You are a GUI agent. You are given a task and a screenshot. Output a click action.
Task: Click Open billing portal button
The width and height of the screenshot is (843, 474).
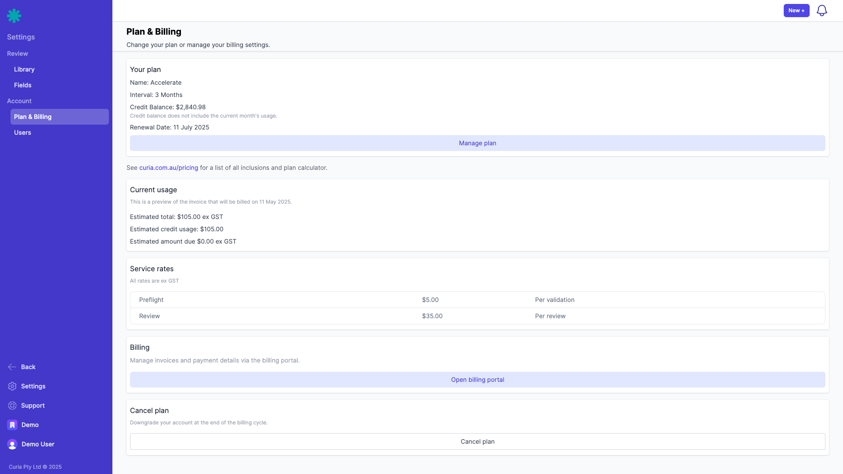(477, 380)
